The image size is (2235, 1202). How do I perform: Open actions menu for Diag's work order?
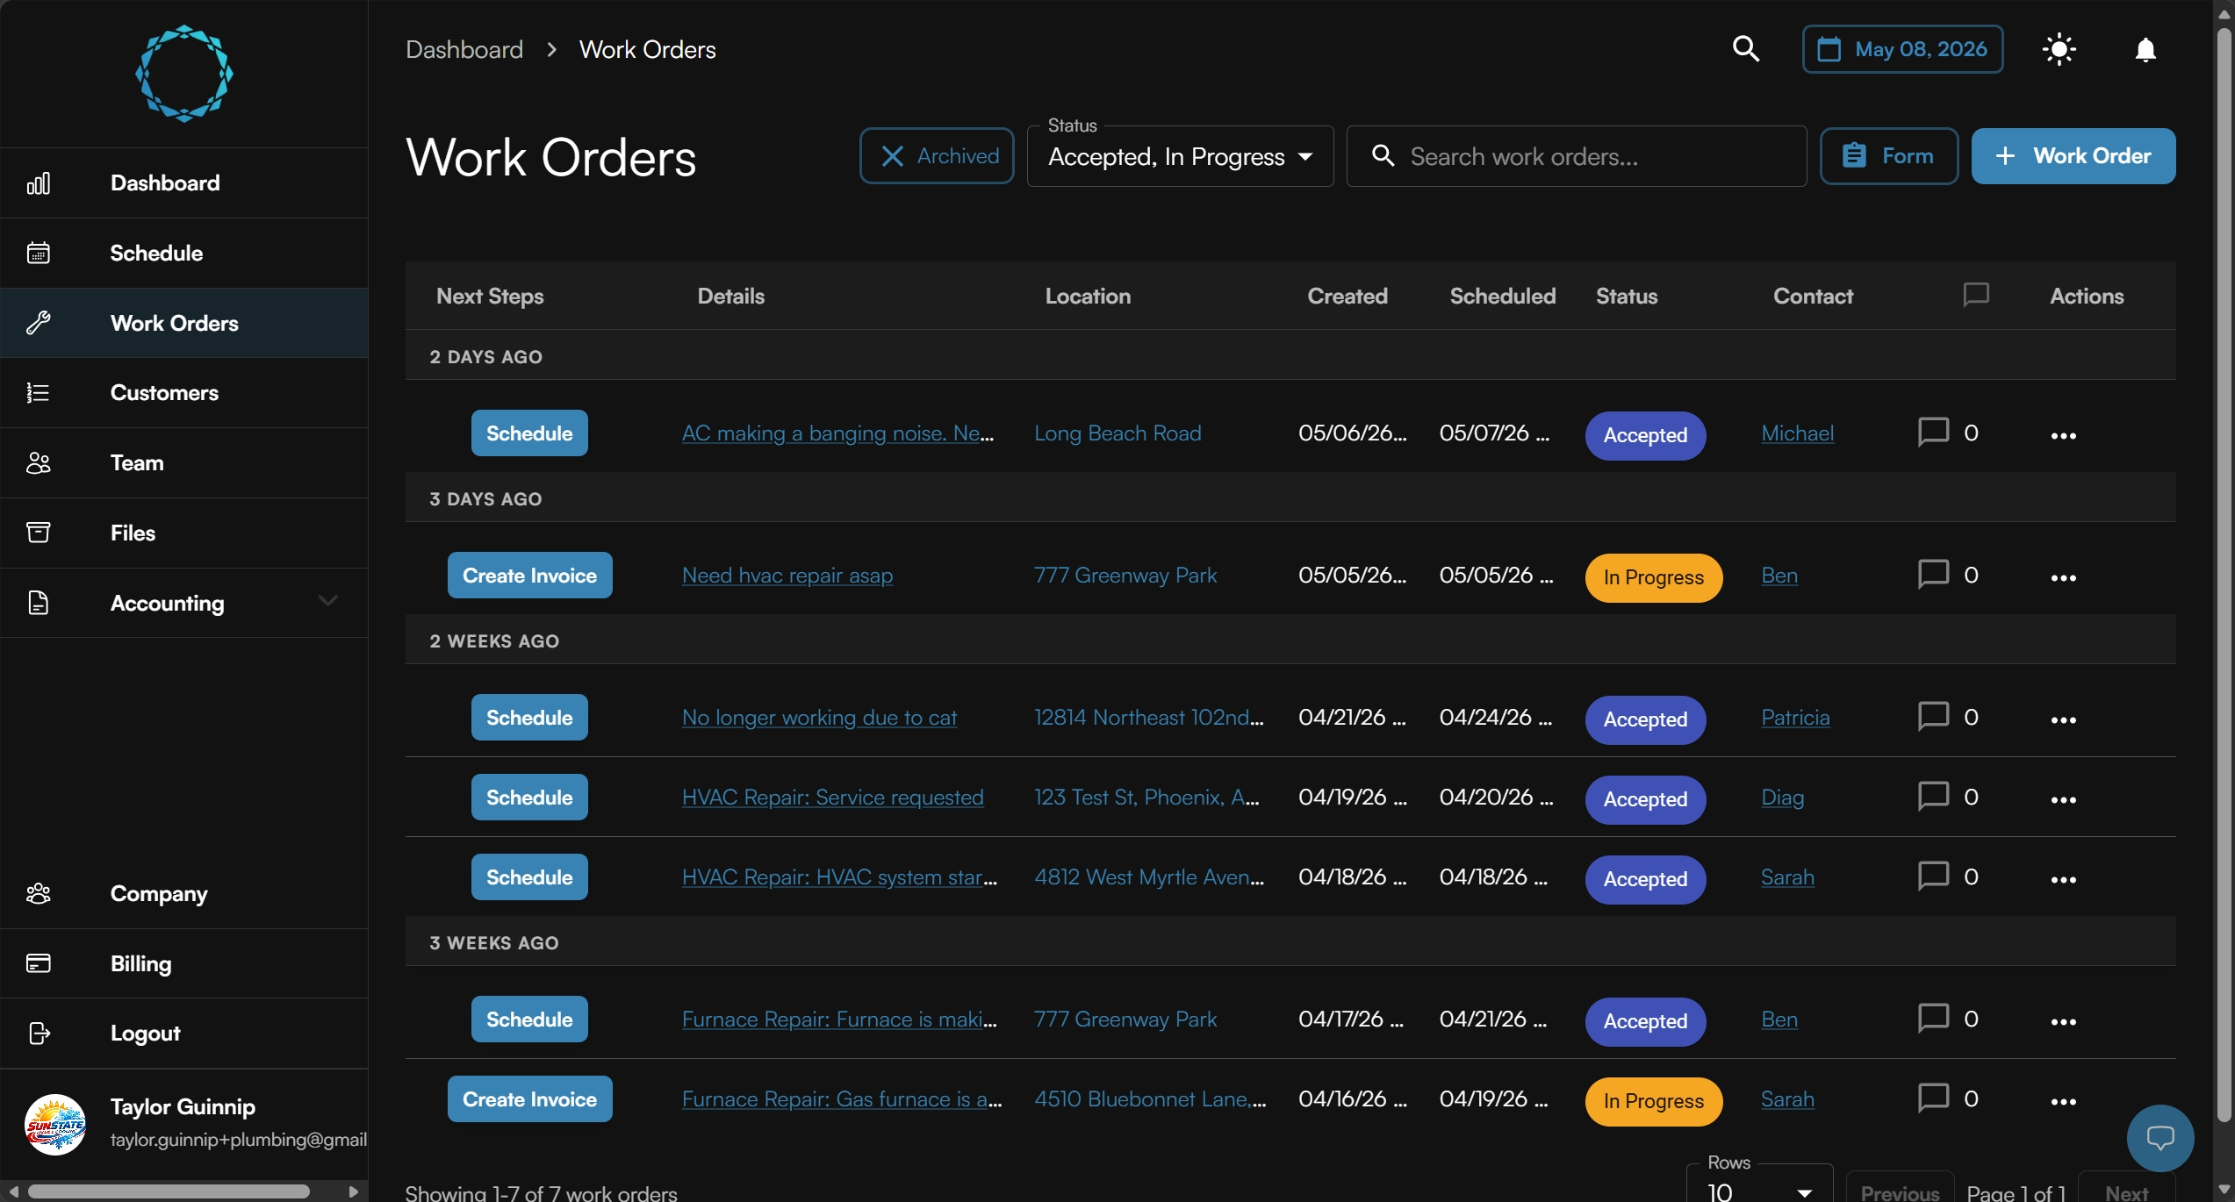point(2063,800)
